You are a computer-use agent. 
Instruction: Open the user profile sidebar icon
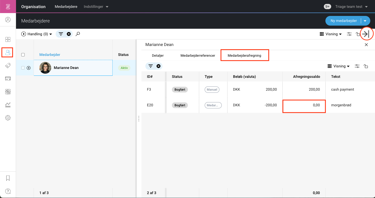[8, 20]
